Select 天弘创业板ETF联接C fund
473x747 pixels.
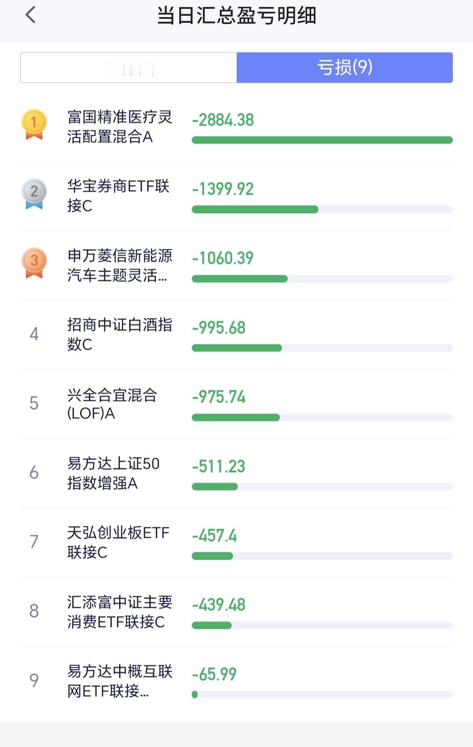click(118, 542)
